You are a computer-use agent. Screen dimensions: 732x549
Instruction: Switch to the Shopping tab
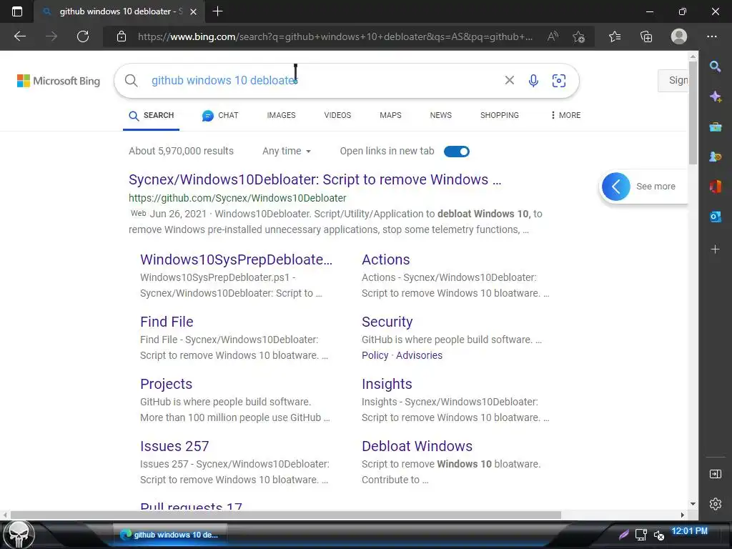tap(500, 115)
